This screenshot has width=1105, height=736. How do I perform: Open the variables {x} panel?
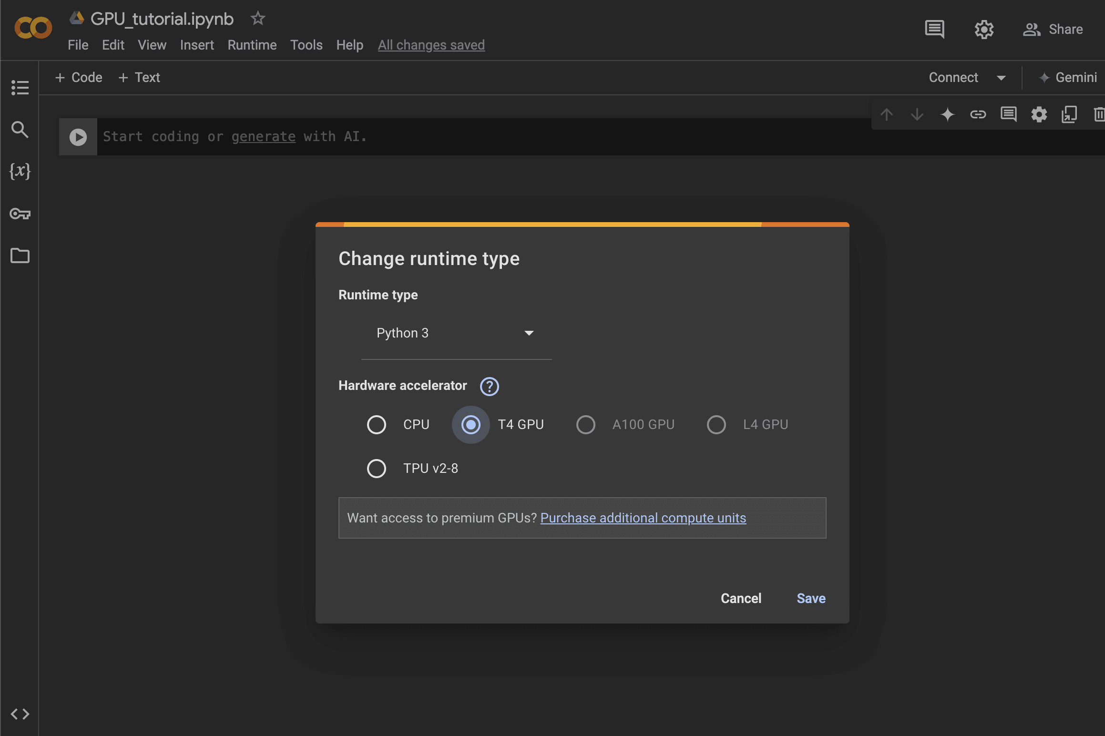pyautogui.click(x=20, y=171)
